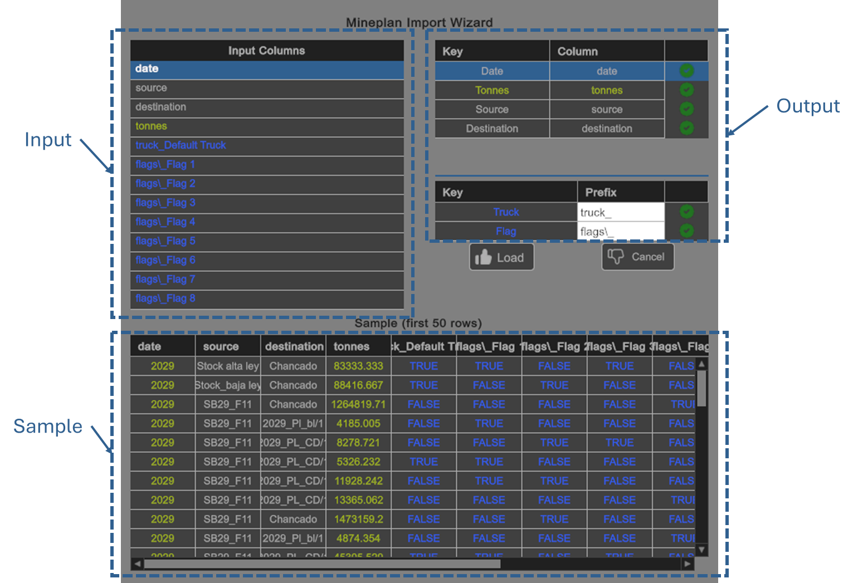Image resolution: width=853 pixels, height=583 pixels.
Task: Click the green check beside the Source key row
Action: [x=686, y=109]
